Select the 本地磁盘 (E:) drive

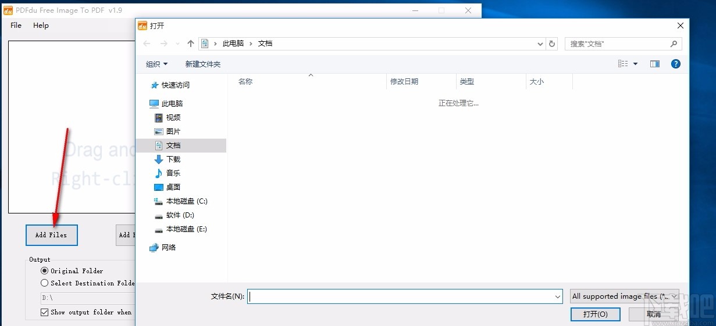point(187,229)
